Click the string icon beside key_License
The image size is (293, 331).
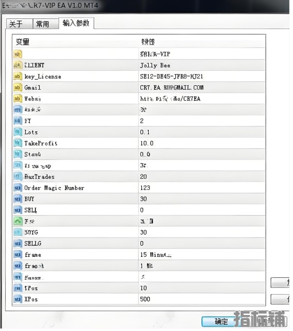pos(17,77)
